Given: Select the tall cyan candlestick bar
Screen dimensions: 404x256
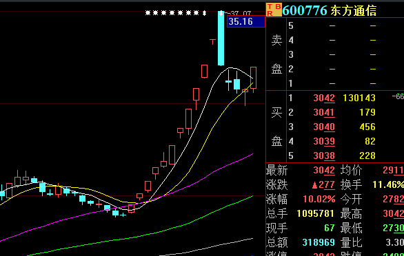Looking at the screenshot, I should coord(221,39).
